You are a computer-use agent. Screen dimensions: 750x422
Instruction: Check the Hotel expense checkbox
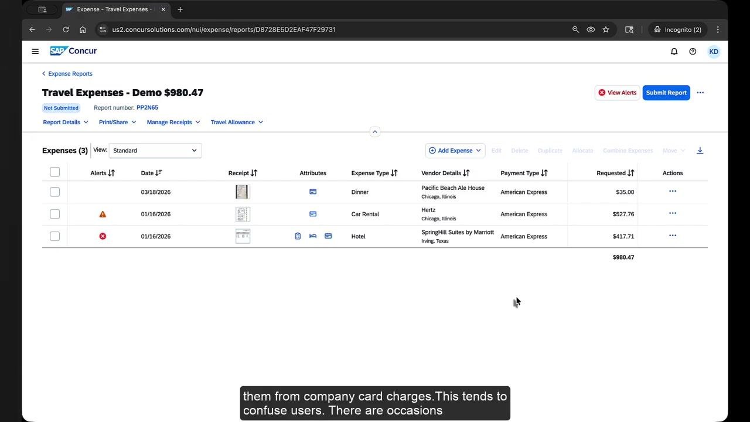pos(54,236)
